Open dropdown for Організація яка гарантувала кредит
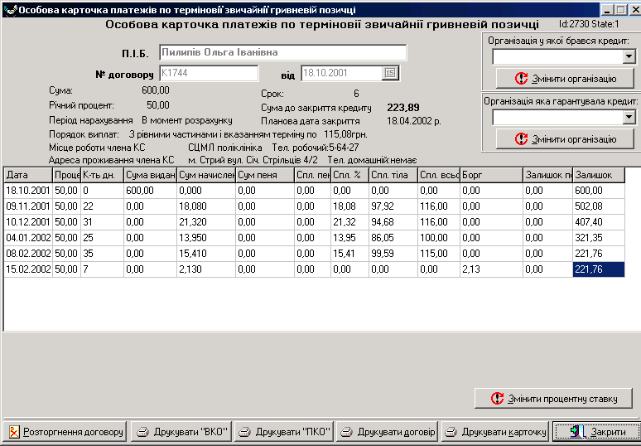The image size is (641, 446). coord(629,118)
